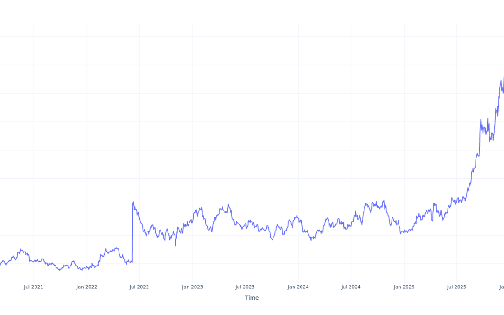Click the cut-off date label at right edge
The image size is (504, 315).
point(501,287)
